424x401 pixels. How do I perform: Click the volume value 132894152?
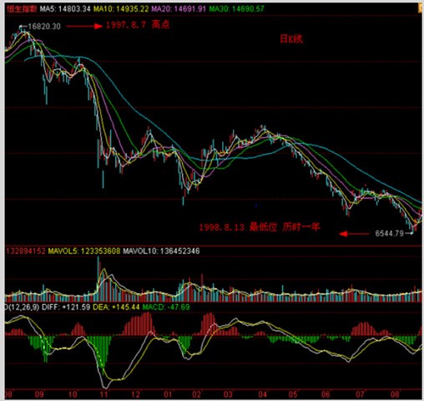point(25,251)
